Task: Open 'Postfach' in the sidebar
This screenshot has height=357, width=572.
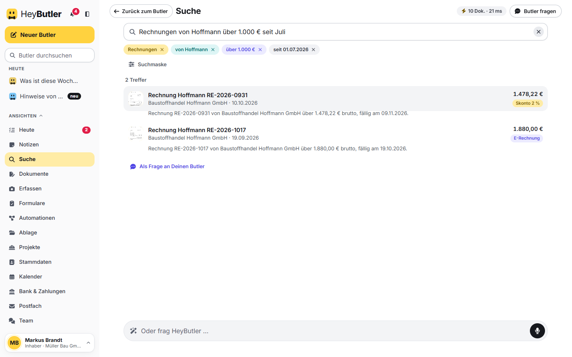Action: [50, 306]
